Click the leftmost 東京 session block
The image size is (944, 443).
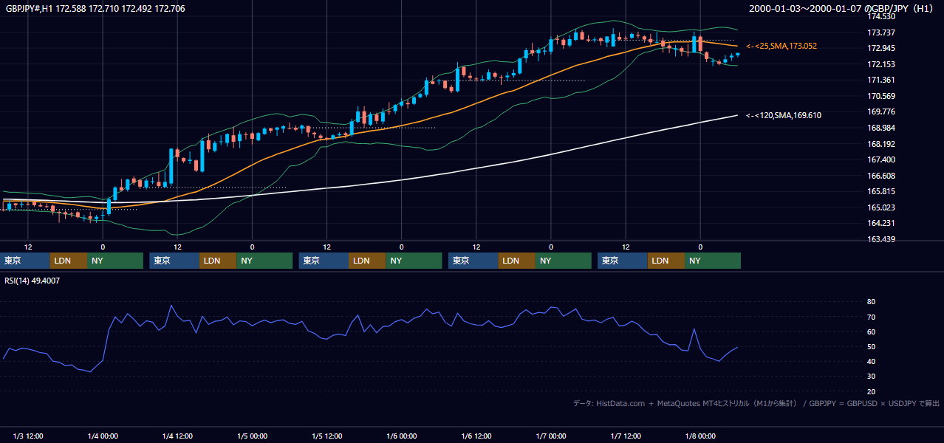coord(26,261)
